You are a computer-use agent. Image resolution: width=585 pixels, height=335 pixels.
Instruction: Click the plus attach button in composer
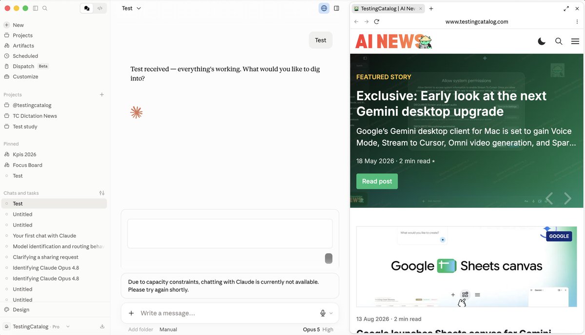131,313
